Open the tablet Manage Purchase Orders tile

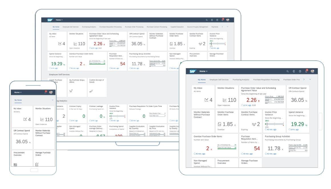click(x=250, y=163)
